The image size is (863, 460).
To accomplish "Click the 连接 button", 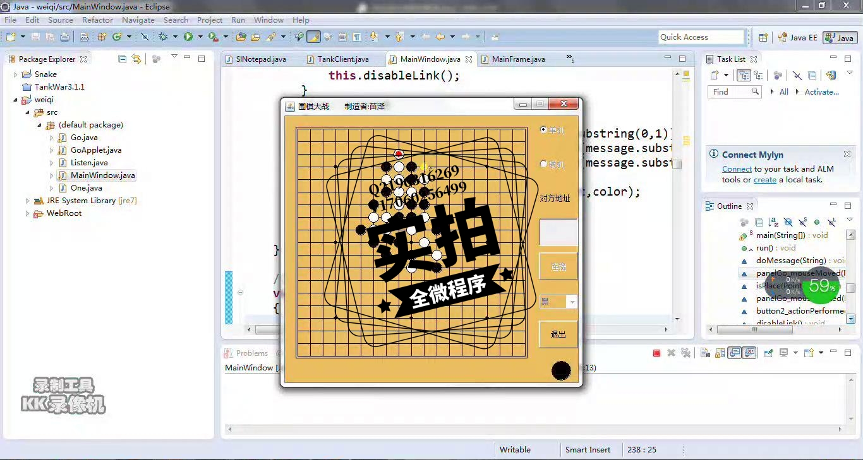I will [558, 266].
